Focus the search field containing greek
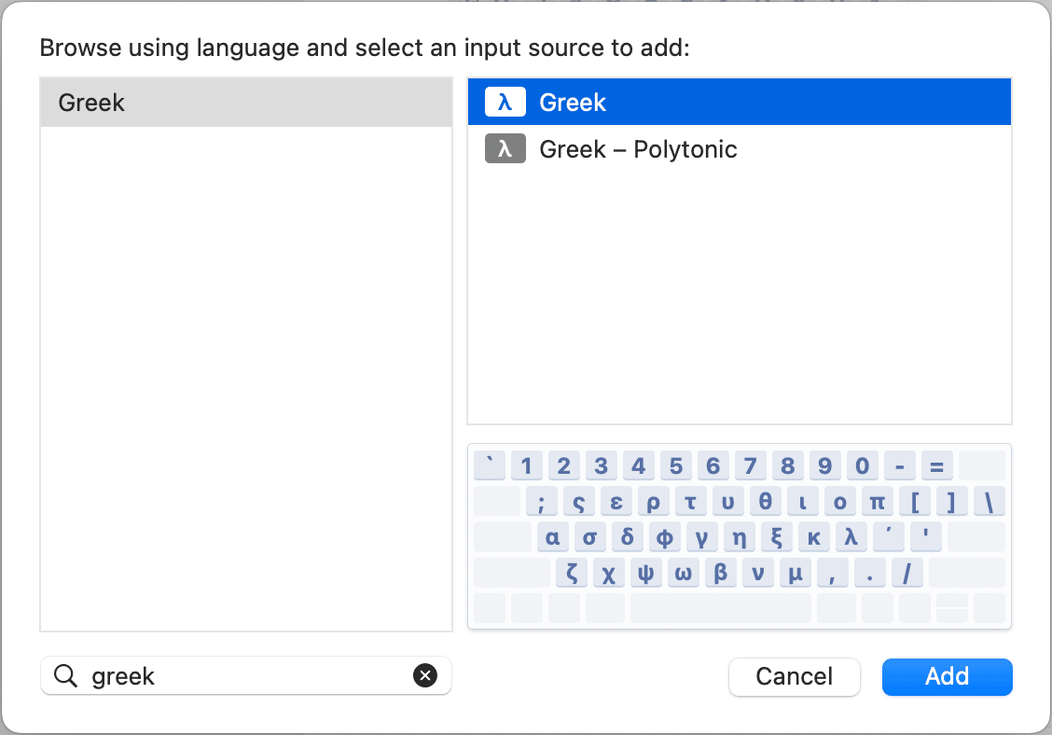 [x=246, y=676]
